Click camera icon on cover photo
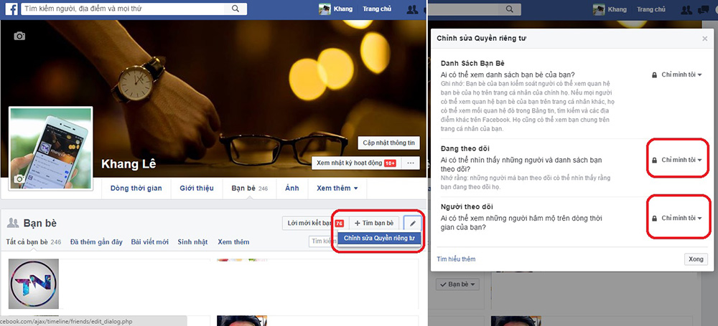The image size is (718, 326). click(x=19, y=36)
